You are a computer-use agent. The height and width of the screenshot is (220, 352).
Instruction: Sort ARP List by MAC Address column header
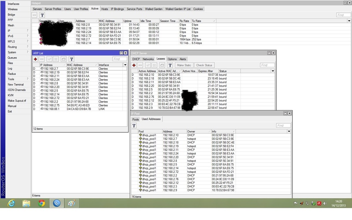[x=82, y=65]
